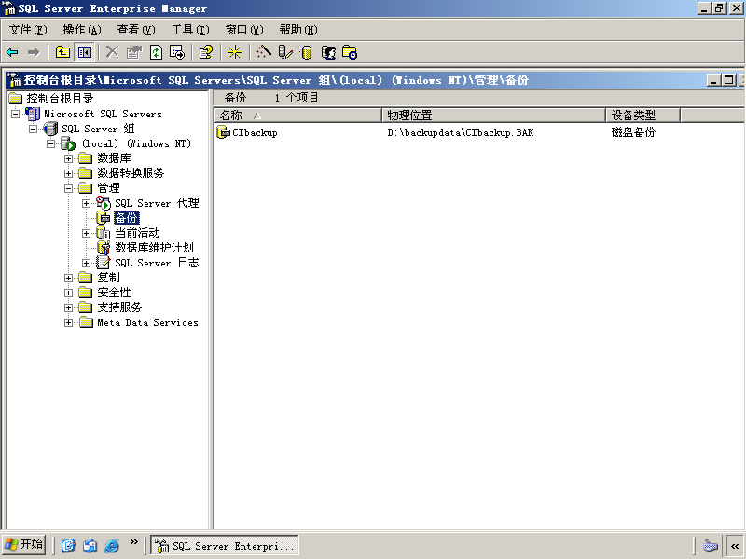Select the 当前活动 tree item
746x559 pixels.
pyautogui.click(x=137, y=233)
